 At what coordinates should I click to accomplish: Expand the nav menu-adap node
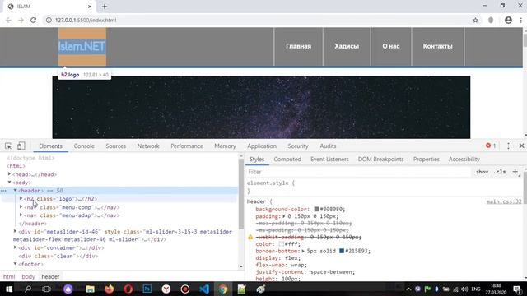[x=21, y=215]
